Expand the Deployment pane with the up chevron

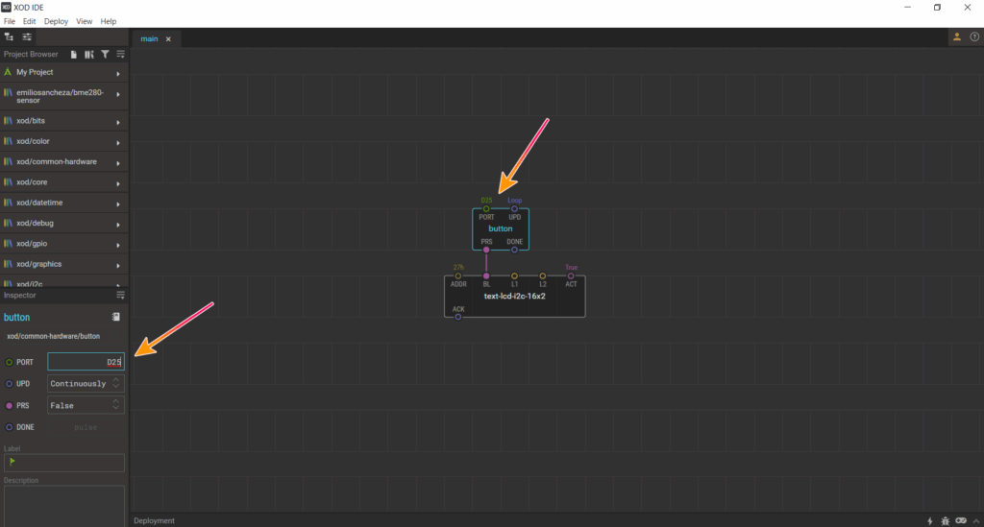coord(976,520)
